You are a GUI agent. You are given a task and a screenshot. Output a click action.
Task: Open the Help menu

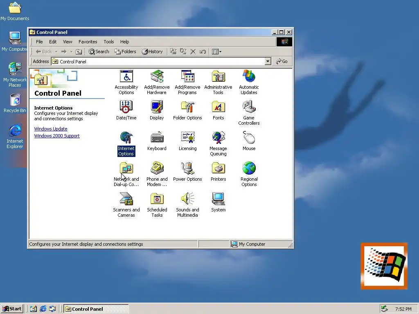coord(124,42)
